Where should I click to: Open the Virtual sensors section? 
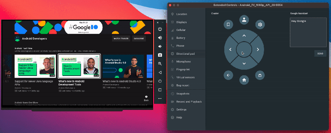[x=186, y=78]
